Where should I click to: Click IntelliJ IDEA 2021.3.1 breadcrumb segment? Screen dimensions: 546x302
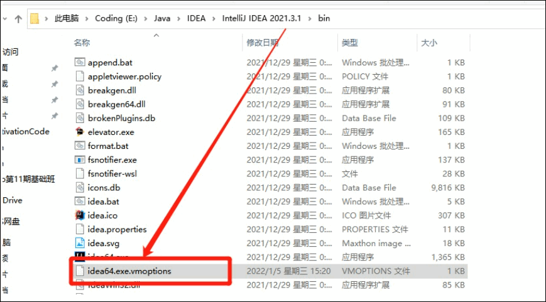(x=261, y=18)
